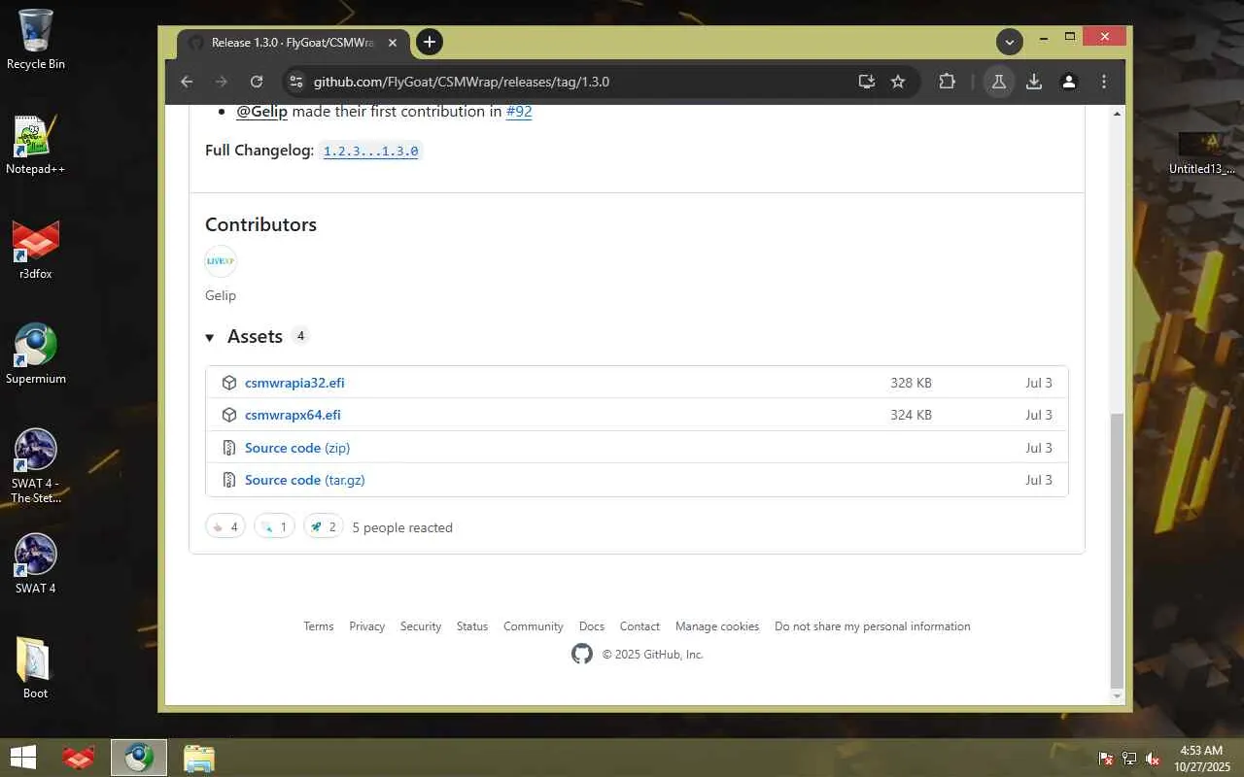Image resolution: width=1244 pixels, height=777 pixels.
Task: Click the 324 KB size value
Action: pyautogui.click(x=911, y=415)
